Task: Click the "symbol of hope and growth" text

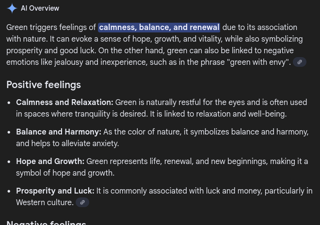Action: 65,173
